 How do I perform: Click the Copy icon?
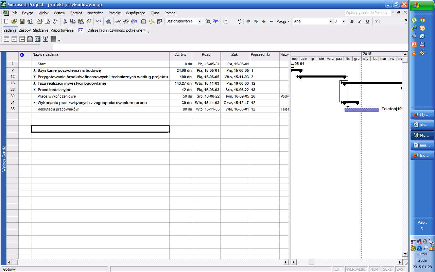(73, 21)
